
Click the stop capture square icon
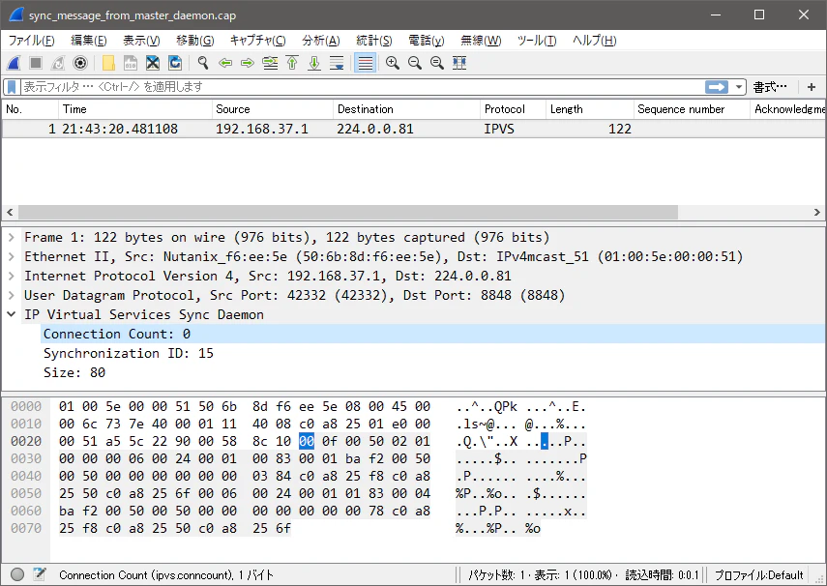point(36,63)
